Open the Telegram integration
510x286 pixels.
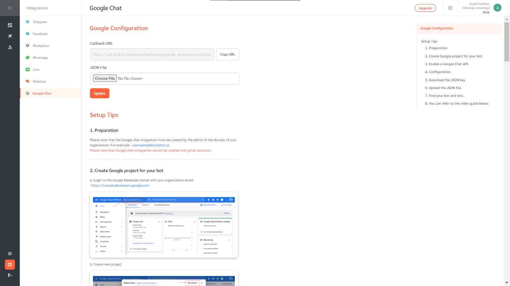click(40, 22)
